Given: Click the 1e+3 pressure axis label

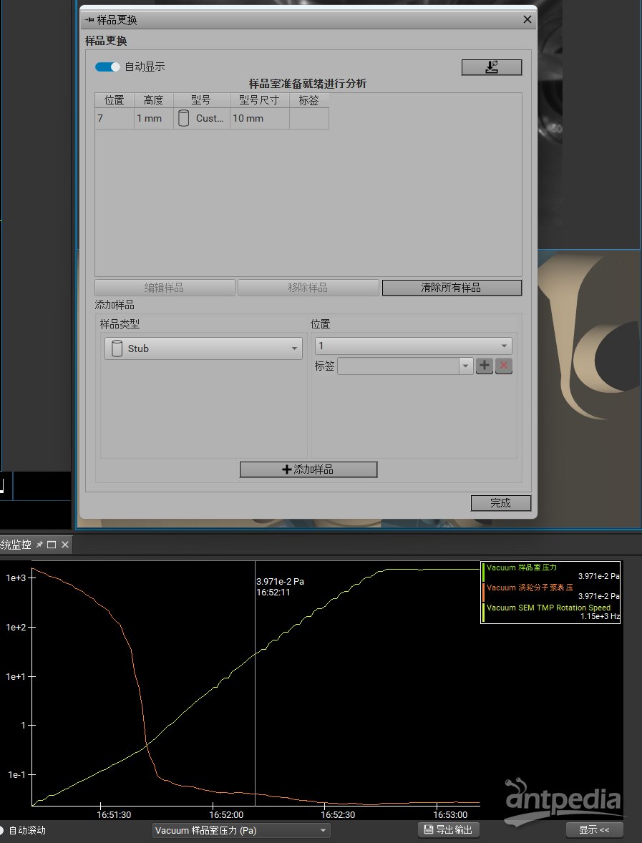Looking at the screenshot, I should (x=16, y=578).
